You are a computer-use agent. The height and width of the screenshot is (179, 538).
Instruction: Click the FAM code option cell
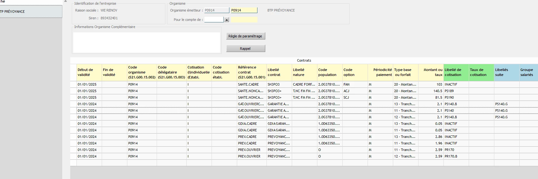coord(355,84)
